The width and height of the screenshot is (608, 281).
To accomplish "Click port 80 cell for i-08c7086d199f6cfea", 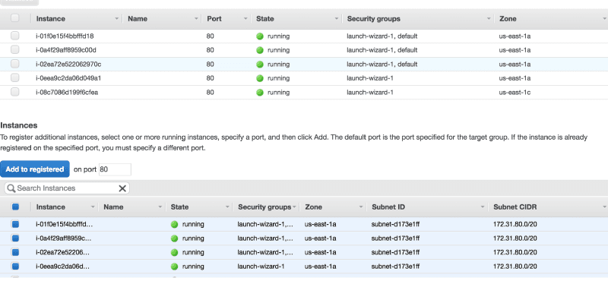I will pos(211,92).
